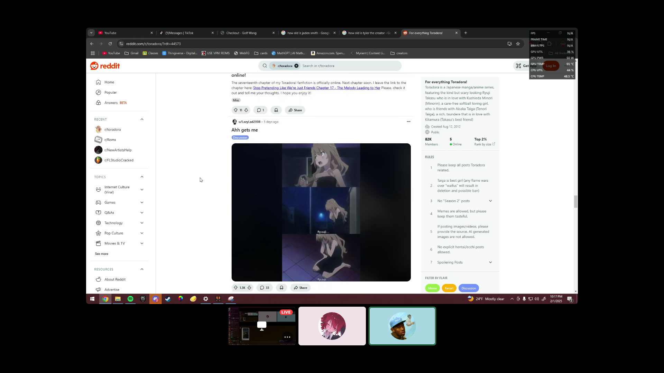664x373 pixels.
Task: Click the Search in r/toradora field
Action: tap(349, 66)
